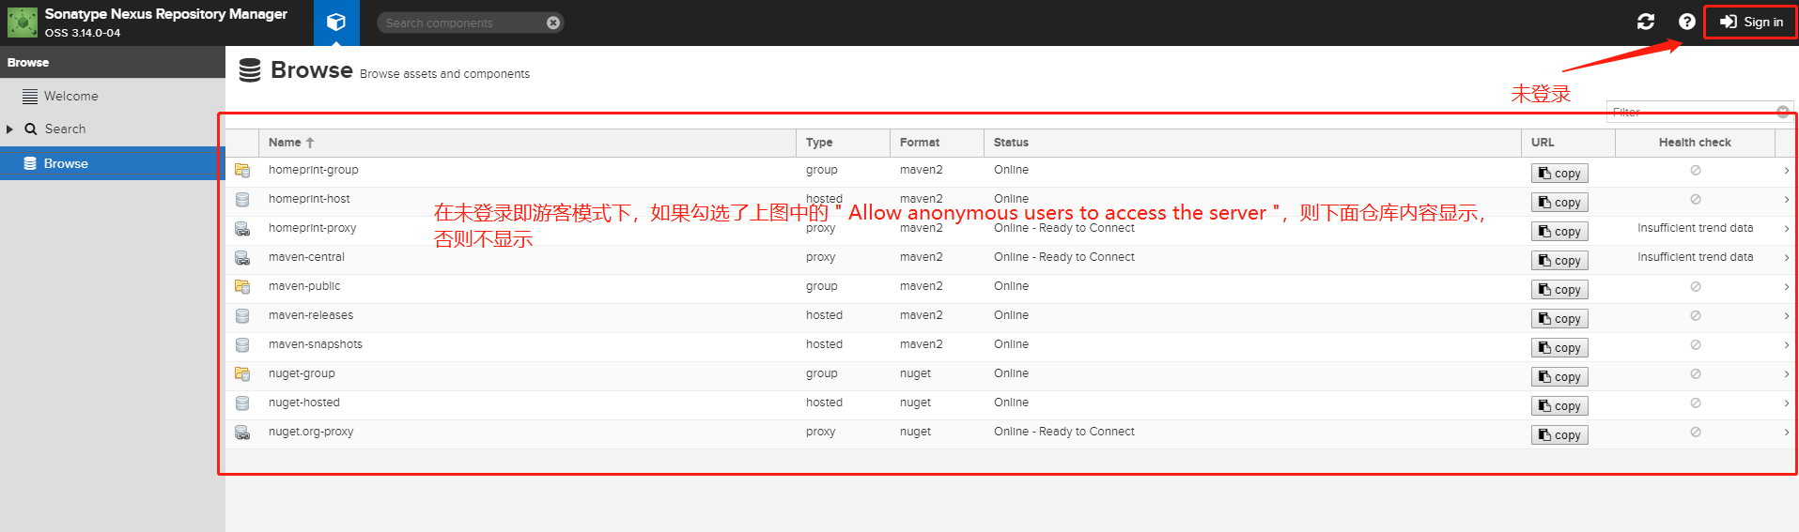Open the maven-public row chevron
Screen dimensions: 1799x532
[1786, 287]
